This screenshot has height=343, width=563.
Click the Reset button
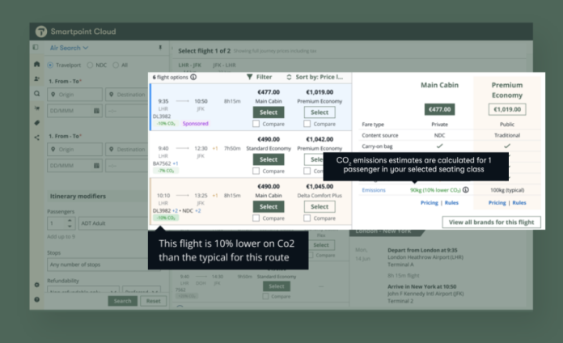154,301
